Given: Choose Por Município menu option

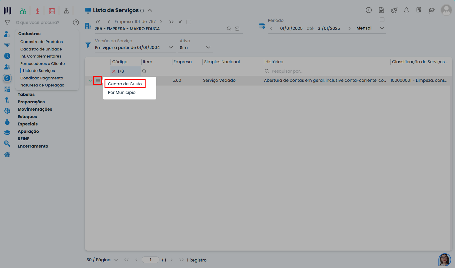Looking at the screenshot, I should (122, 92).
